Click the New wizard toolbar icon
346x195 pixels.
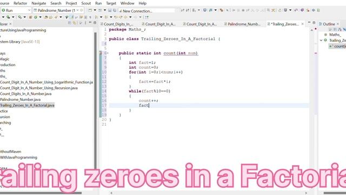coord(90,10)
